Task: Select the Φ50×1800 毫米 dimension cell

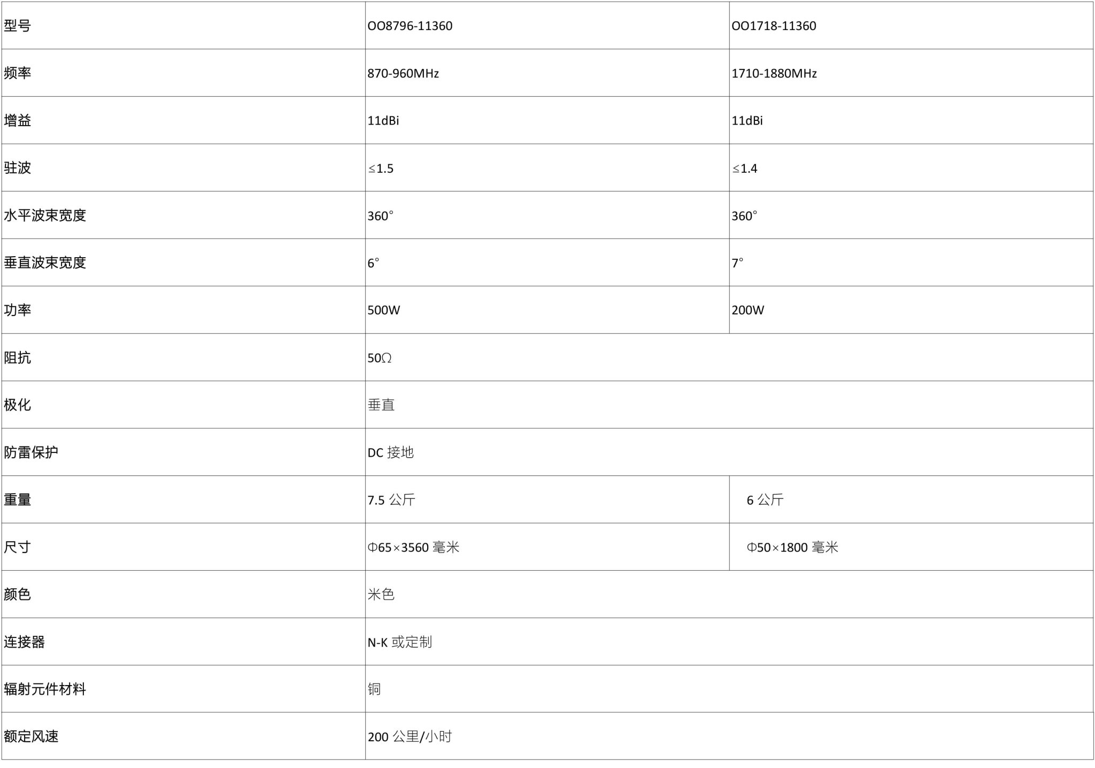Action: pos(911,547)
